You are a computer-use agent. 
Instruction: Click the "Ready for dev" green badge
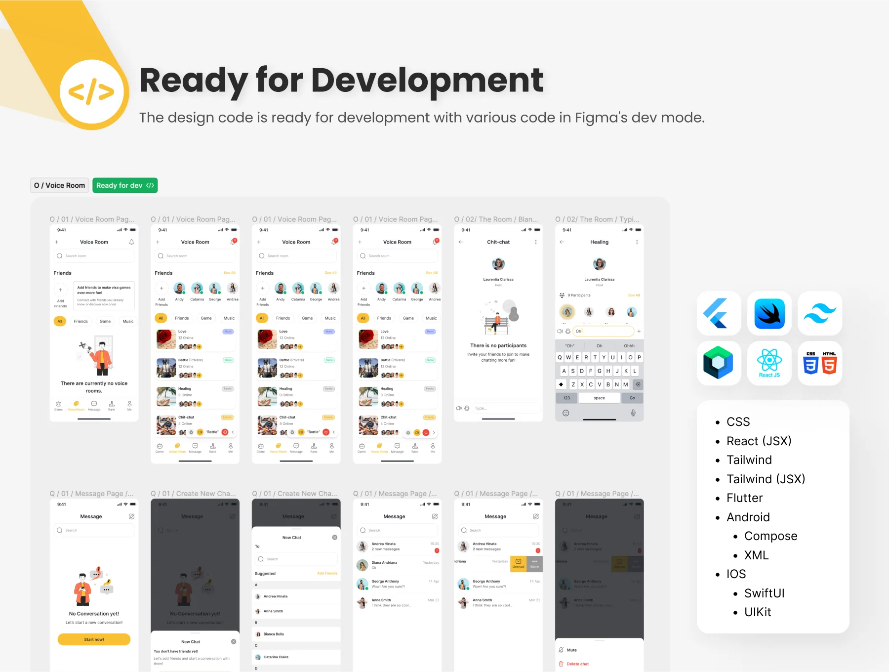pos(125,185)
